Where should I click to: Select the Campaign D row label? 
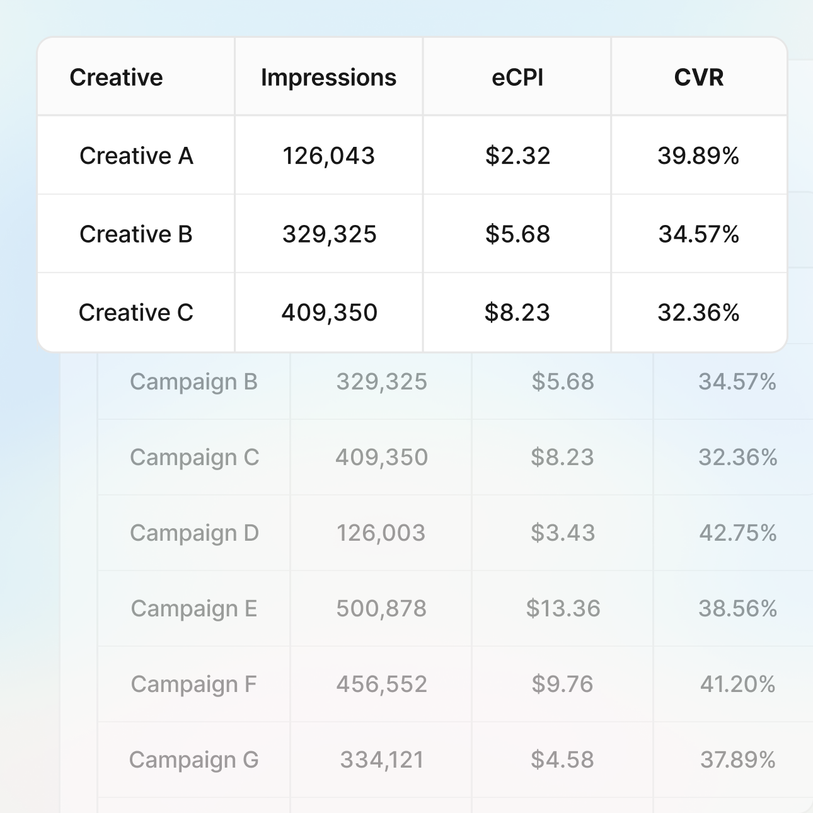coord(194,533)
